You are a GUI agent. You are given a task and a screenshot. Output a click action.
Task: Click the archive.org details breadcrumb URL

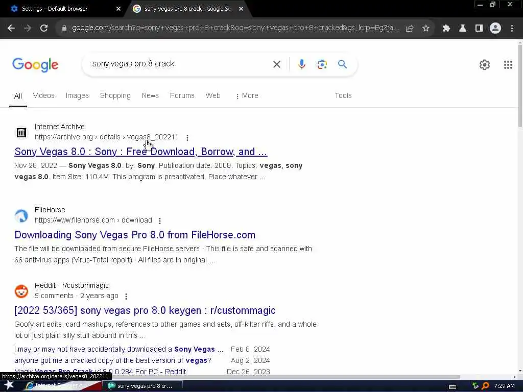(x=106, y=137)
